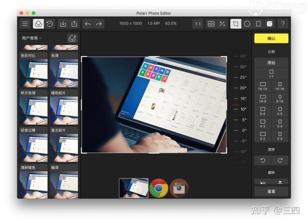Viewport: 308px width, 223px height.
Task: Select the 原始 original ratio
Action: 271,63
